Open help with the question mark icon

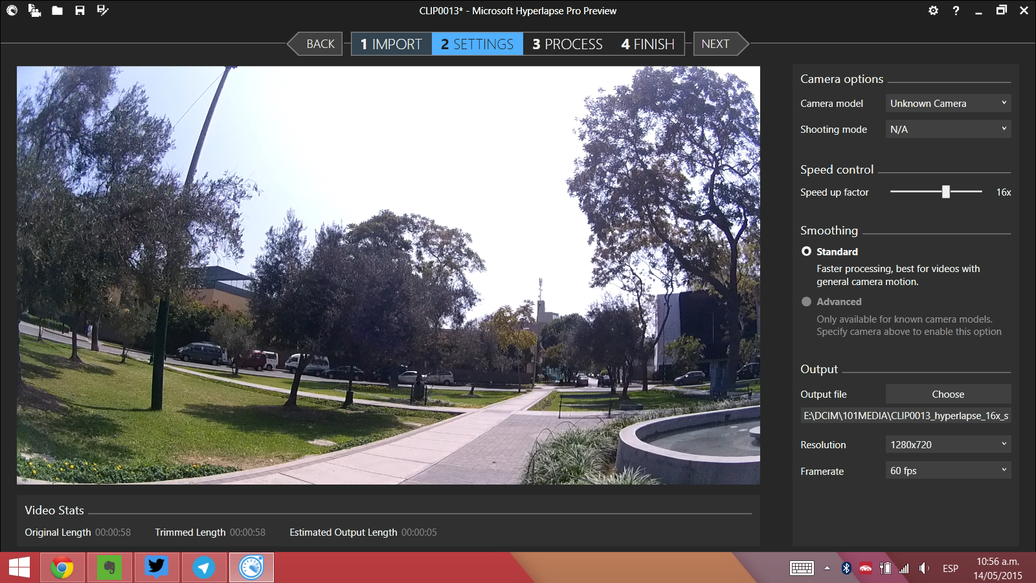(x=956, y=10)
